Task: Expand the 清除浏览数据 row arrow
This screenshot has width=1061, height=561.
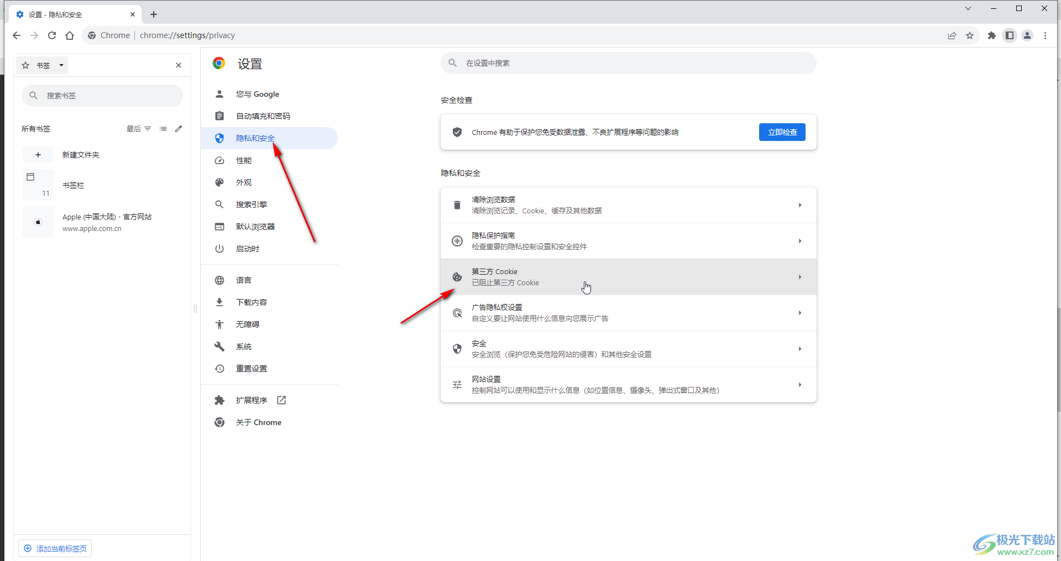Action: [800, 205]
